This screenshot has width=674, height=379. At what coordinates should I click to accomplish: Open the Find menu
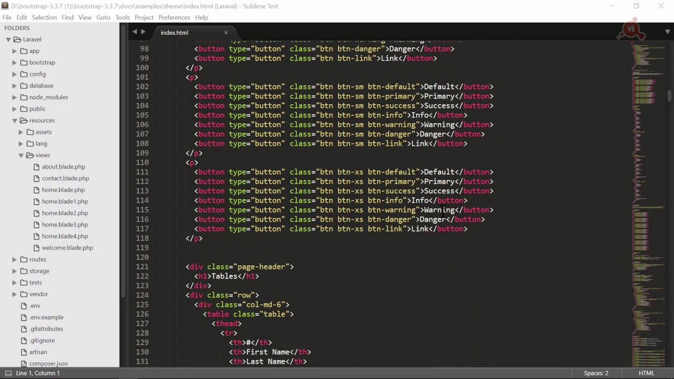(x=67, y=17)
